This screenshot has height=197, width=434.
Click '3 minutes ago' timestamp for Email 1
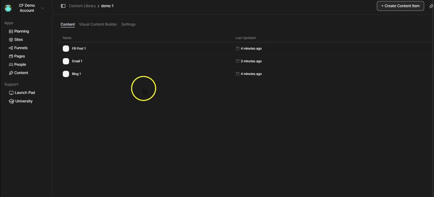[251, 61]
